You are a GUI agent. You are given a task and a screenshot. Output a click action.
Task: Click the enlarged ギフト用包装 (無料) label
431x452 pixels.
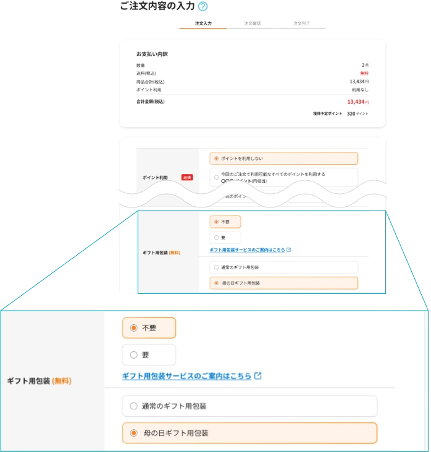[39, 382]
